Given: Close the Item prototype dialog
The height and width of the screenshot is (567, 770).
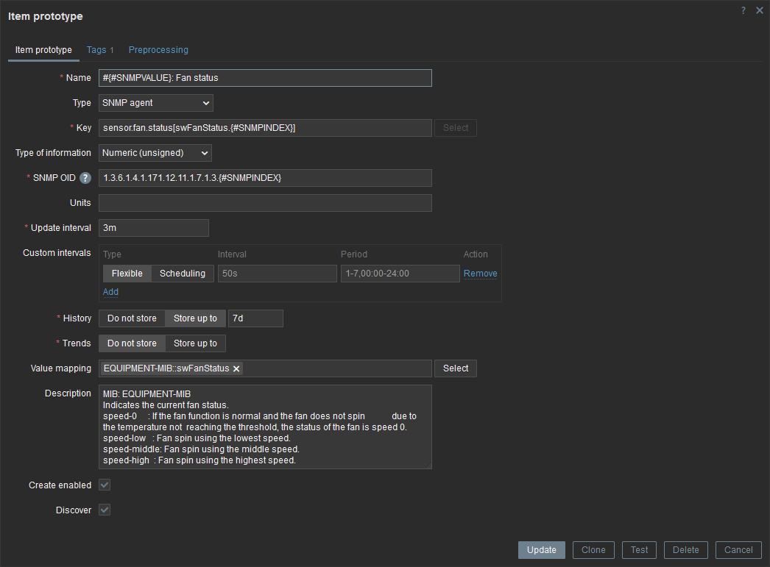Looking at the screenshot, I should pyautogui.click(x=759, y=10).
